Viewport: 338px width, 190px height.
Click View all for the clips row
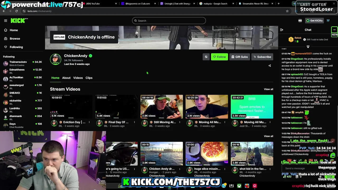pyautogui.click(x=269, y=136)
